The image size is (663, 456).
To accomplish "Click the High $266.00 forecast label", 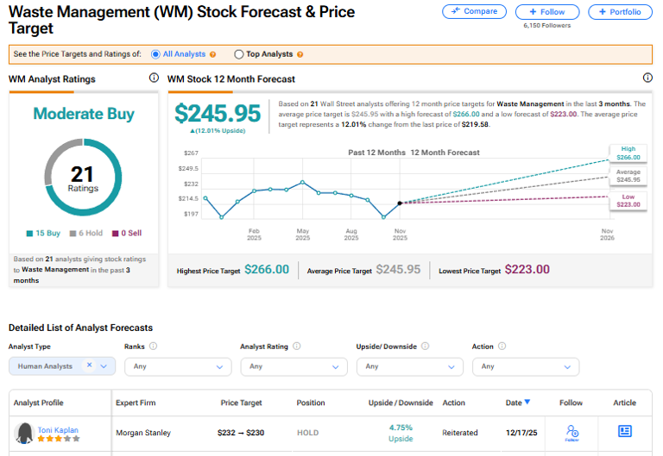I will [x=628, y=153].
